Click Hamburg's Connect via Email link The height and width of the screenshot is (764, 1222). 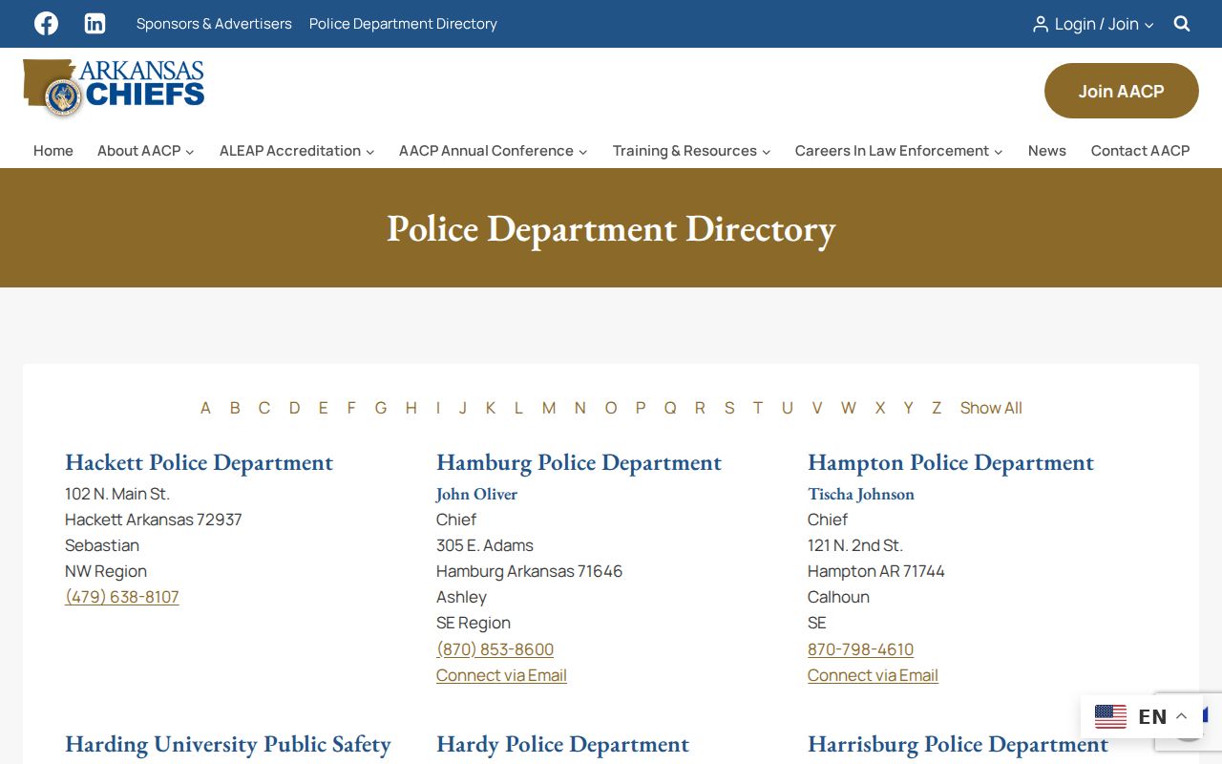(501, 675)
